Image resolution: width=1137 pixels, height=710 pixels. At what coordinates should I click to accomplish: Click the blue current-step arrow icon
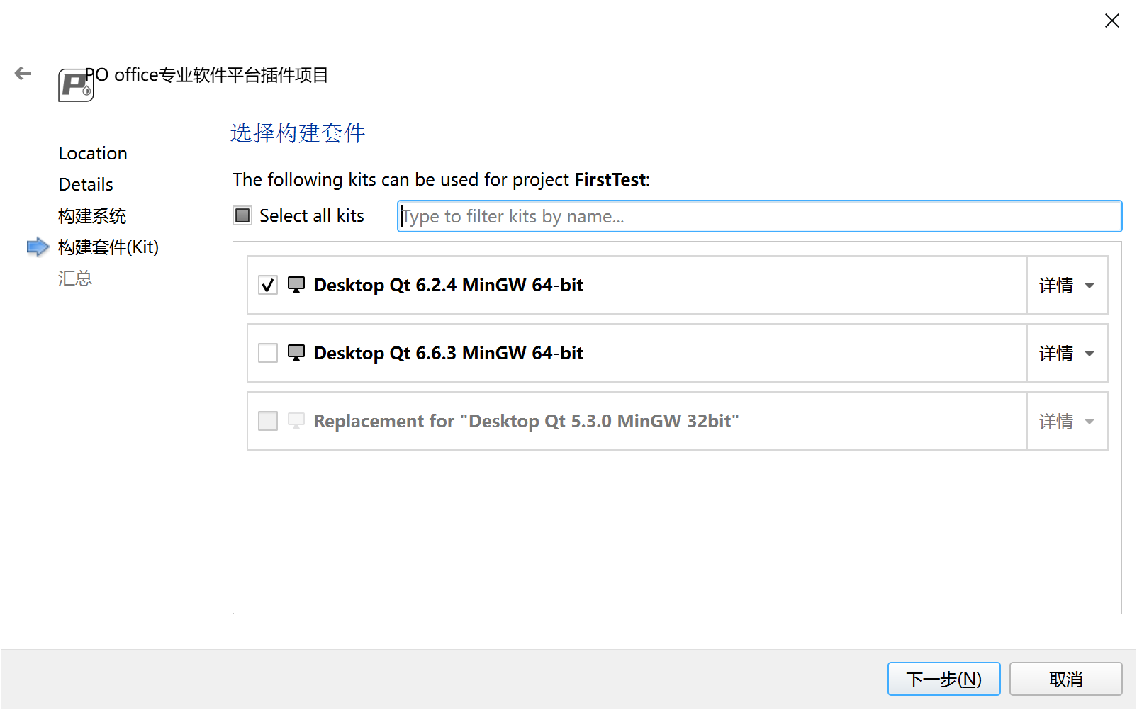38,247
